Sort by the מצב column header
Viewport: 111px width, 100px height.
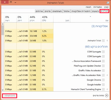point(62,19)
